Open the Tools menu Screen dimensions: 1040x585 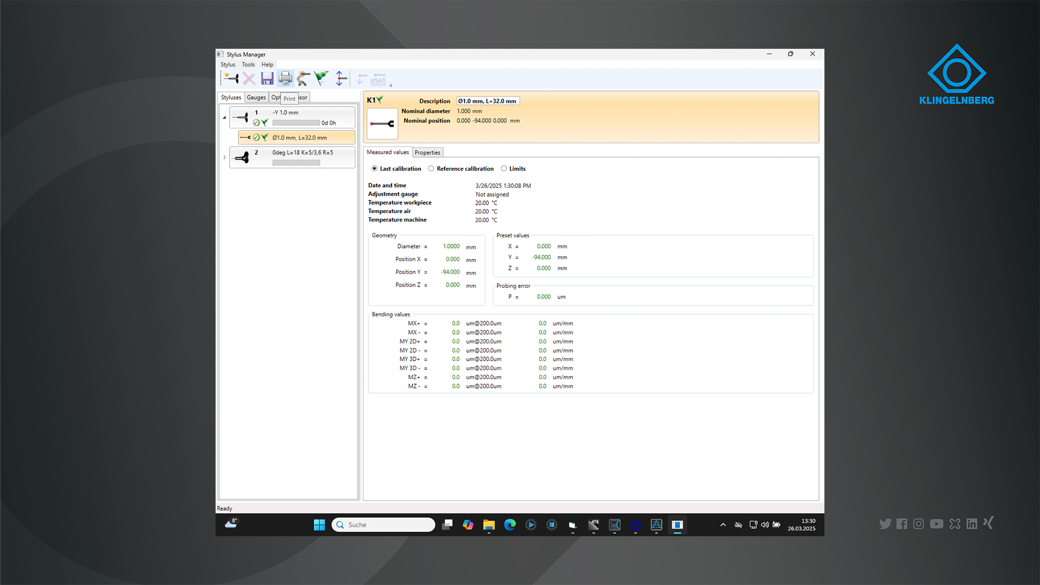248,64
